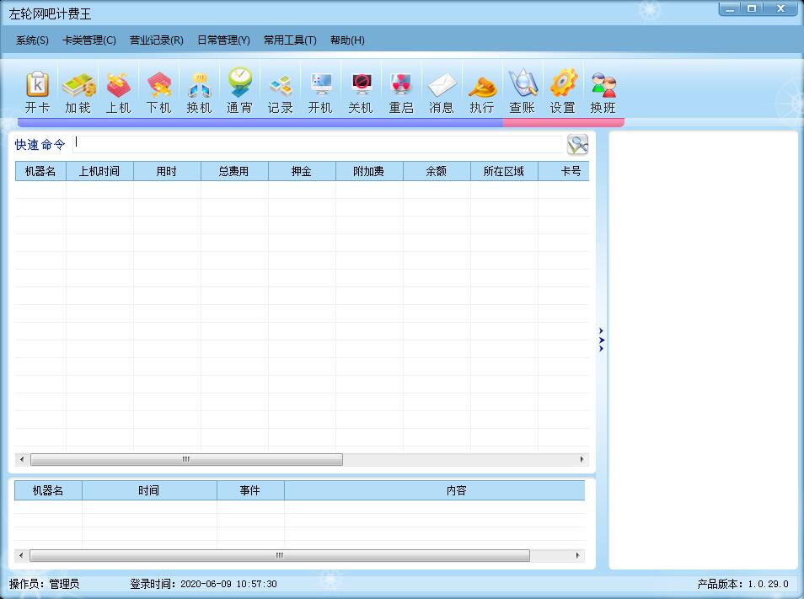Open the 系统(S) menu
This screenshot has height=599, width=804.
coord(31,40)
